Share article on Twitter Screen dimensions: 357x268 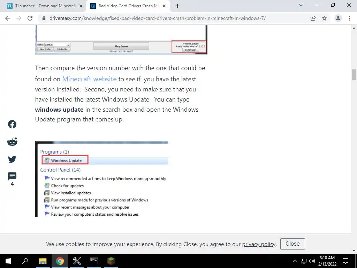point(12,159)
